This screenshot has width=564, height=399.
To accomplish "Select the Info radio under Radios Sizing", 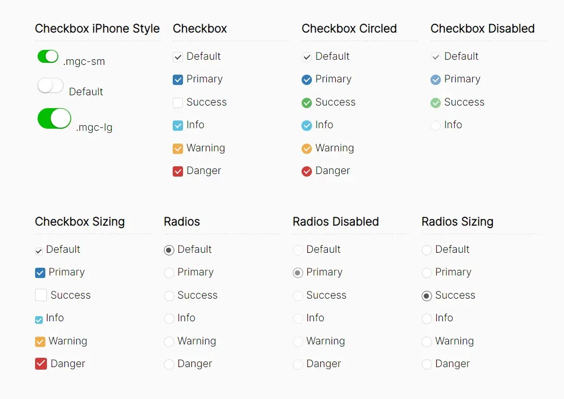I will 427,319.
